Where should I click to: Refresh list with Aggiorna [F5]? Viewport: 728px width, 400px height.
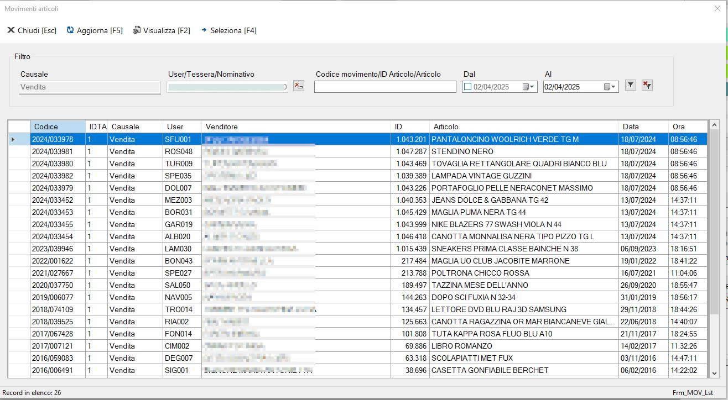pos(95,30)
